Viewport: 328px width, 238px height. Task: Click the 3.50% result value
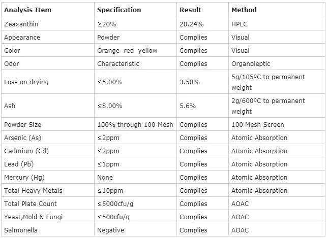(x=190, y=82)
